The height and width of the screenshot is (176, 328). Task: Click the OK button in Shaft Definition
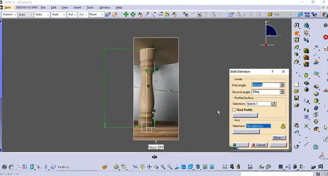(x=240, y=145)
